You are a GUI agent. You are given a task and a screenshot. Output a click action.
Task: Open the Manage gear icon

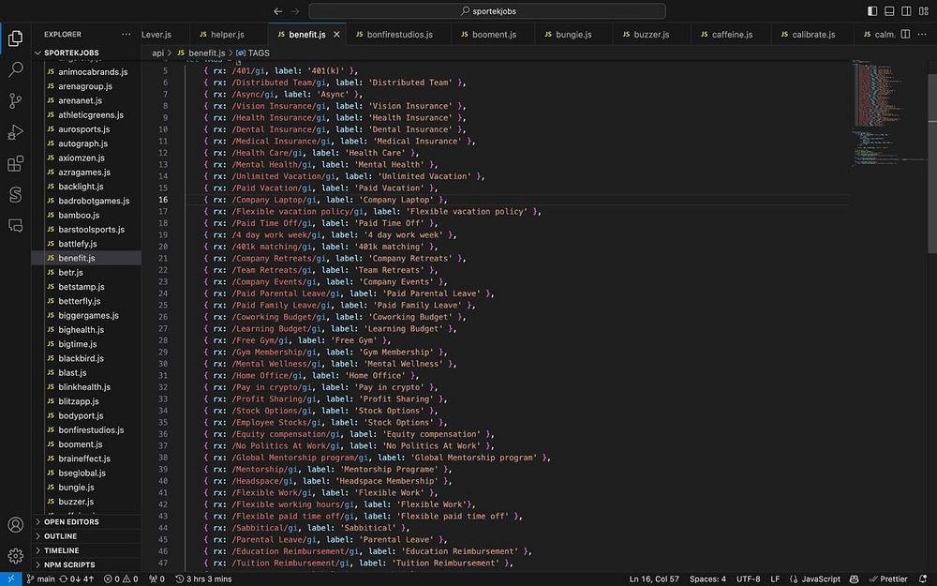(x=16, y=555)
